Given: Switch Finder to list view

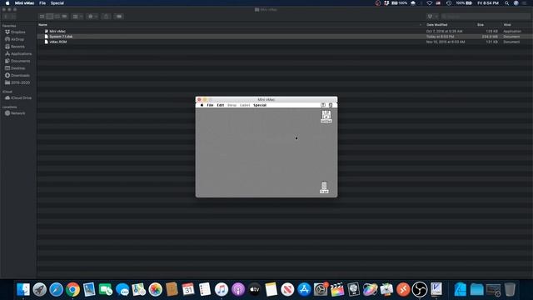Looking at the screenshot, I should click(50, 17).
